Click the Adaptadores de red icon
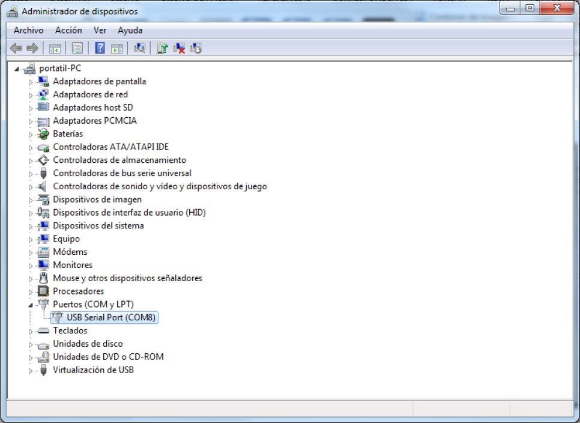This screenshot has width=580, height=423. point(43,94)
